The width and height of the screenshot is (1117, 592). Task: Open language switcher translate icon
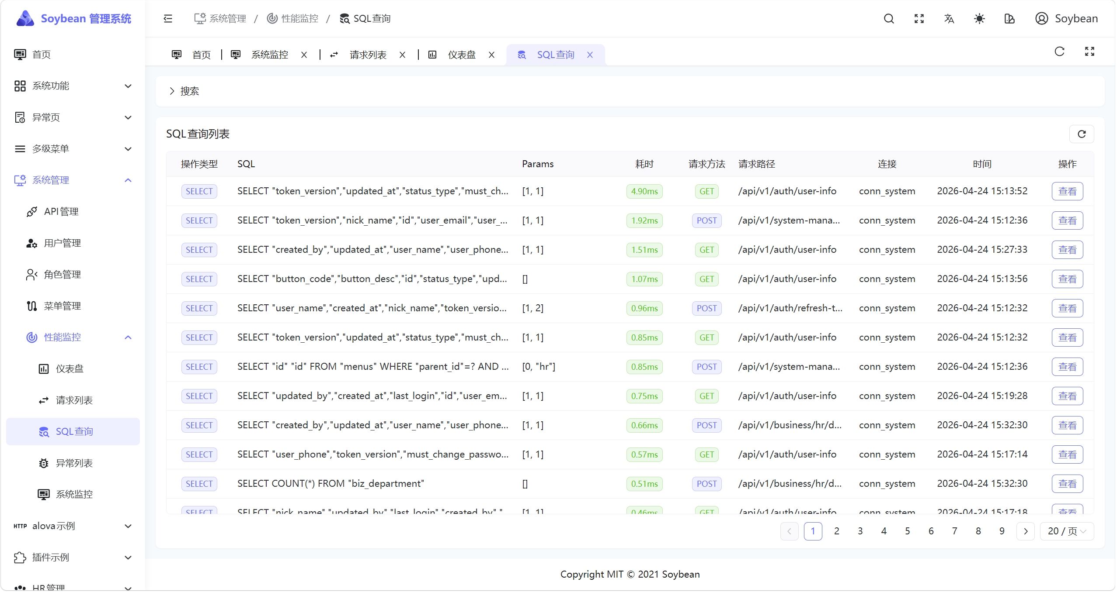click(949, 19)
